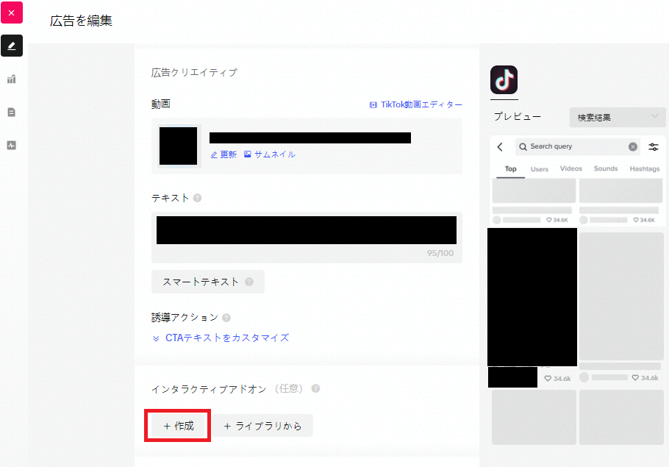The image size is (669, 467).
Task: Click the + ライブラリから button
Action: (263, 426)
